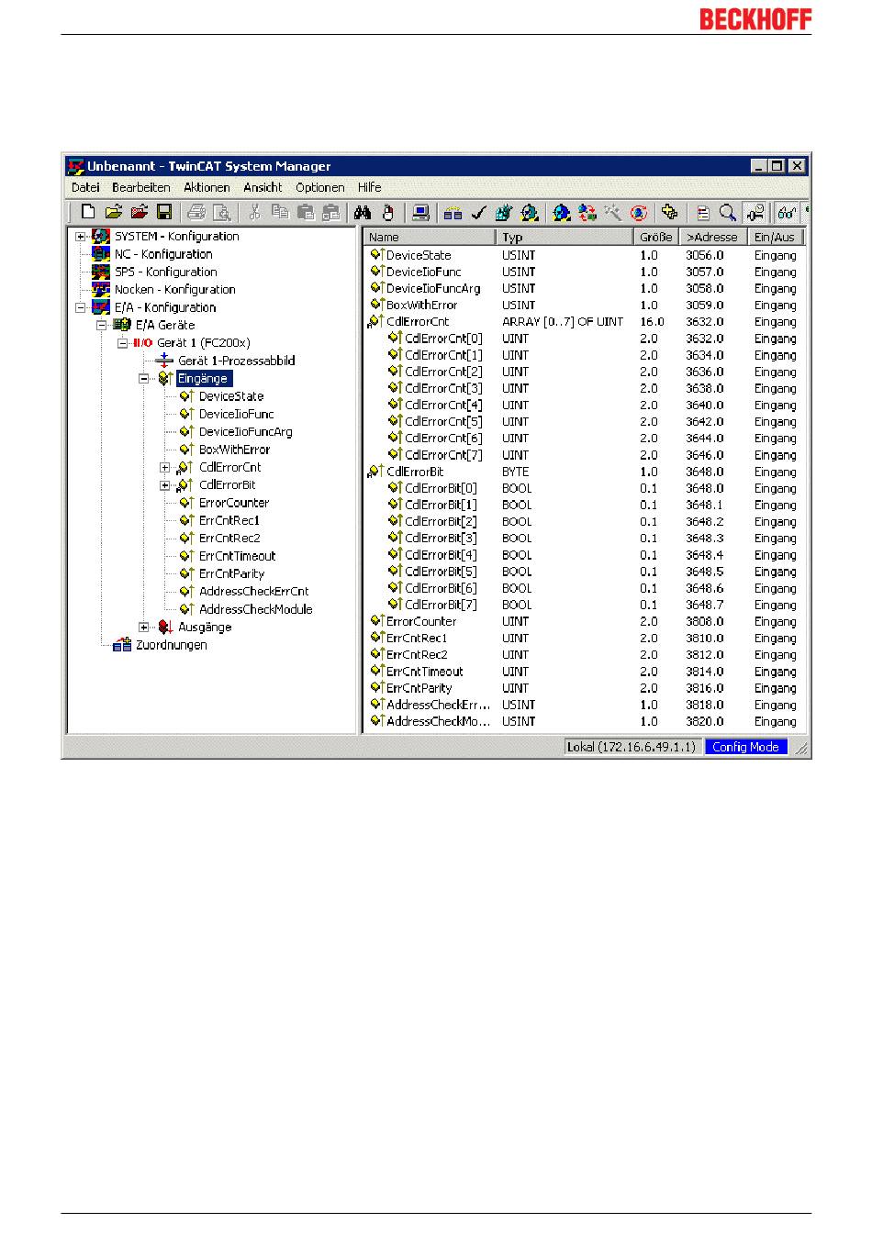Click the tools reload devices icon

[x=612, y=213]
